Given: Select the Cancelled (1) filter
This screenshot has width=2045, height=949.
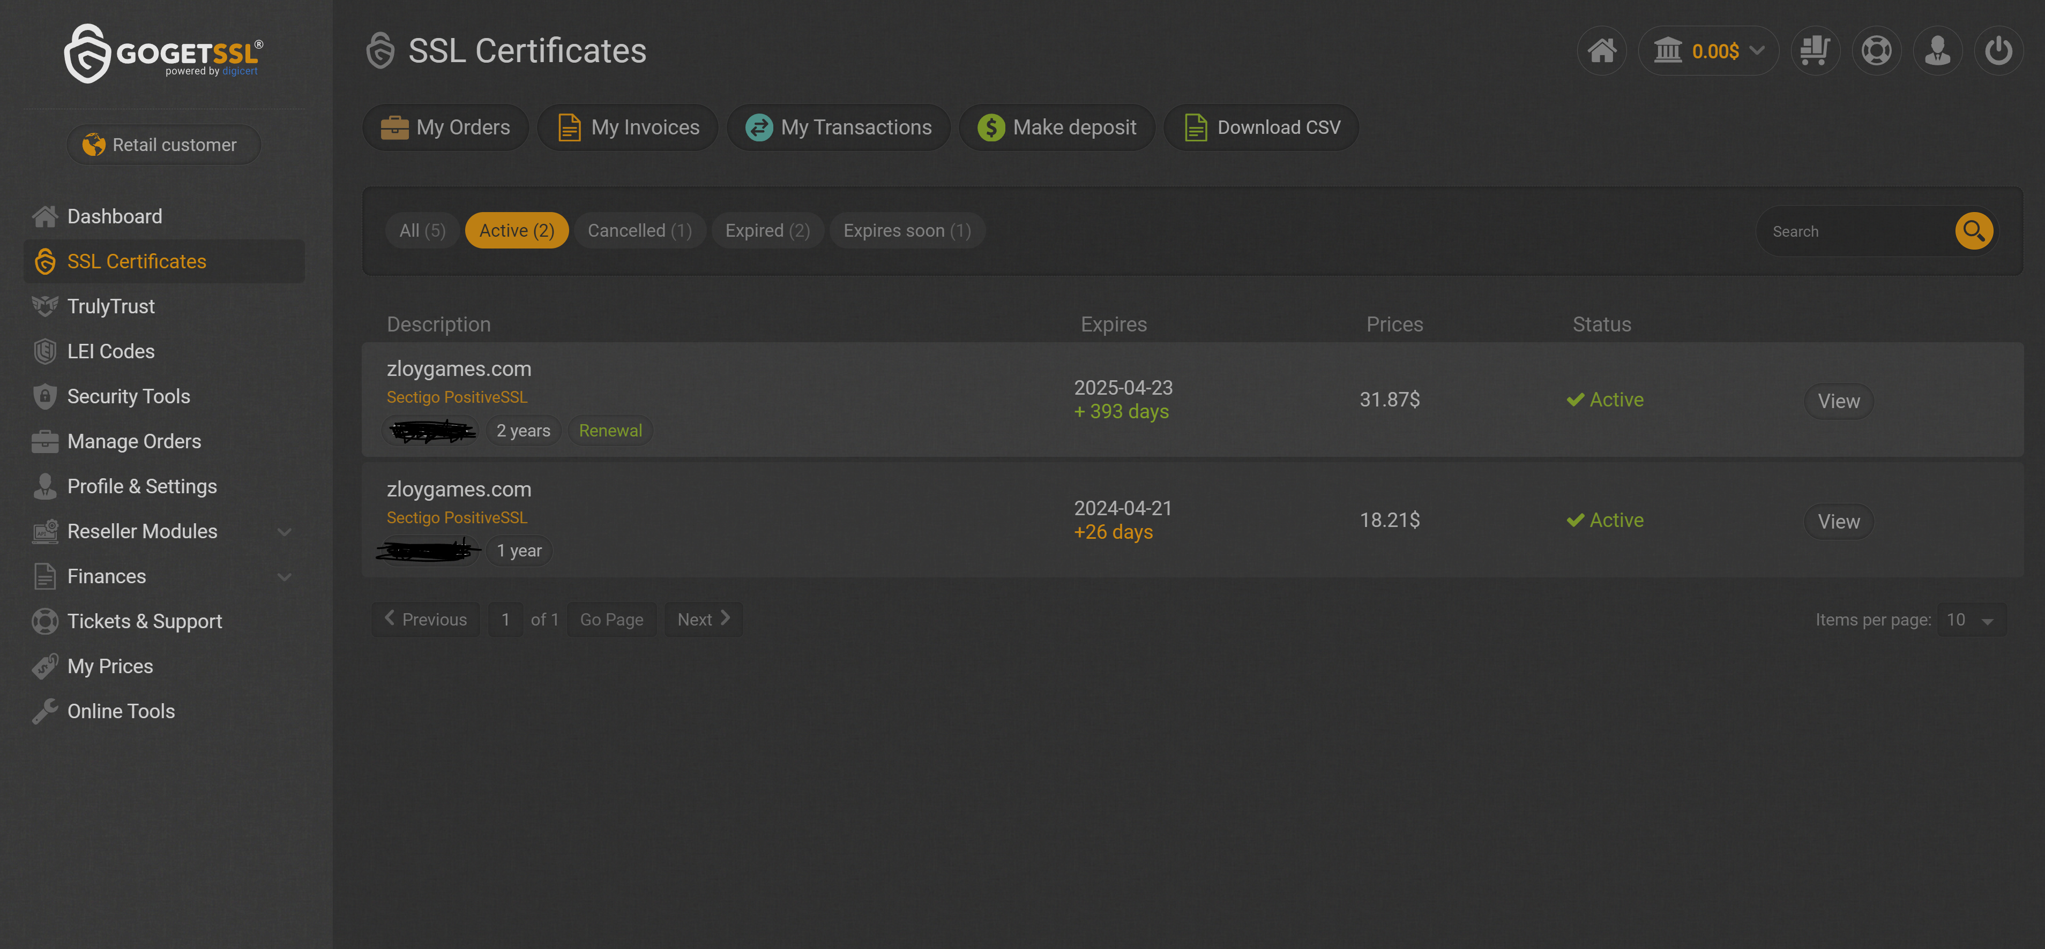Looking at the screenshot, I should 639,231.
